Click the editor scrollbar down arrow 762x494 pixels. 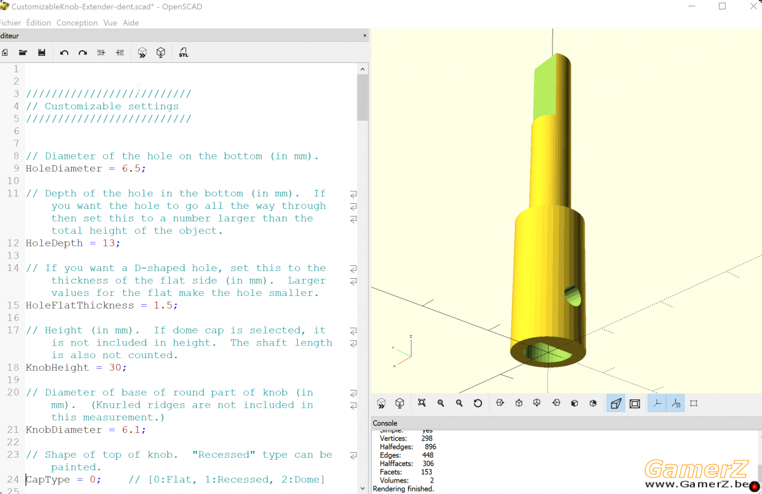coord(363,489)
